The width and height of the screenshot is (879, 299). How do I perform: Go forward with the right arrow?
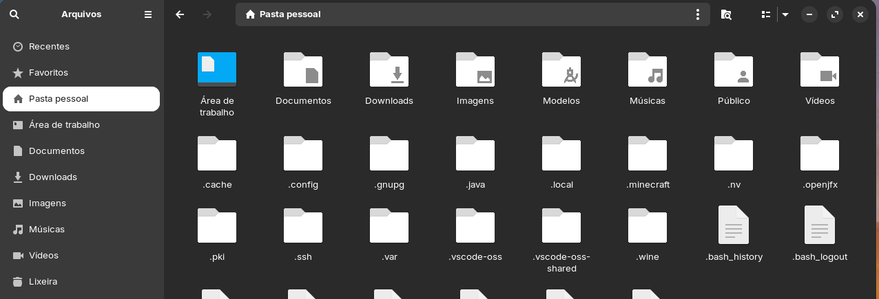click(x=207, y=14)
